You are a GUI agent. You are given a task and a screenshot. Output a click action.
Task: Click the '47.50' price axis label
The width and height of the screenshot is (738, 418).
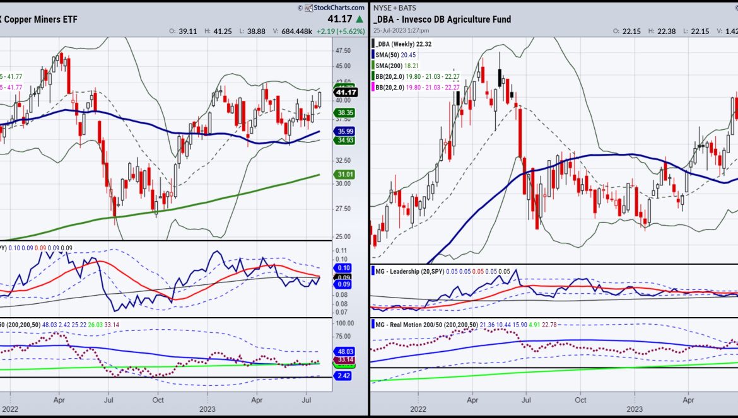[343, 51]
